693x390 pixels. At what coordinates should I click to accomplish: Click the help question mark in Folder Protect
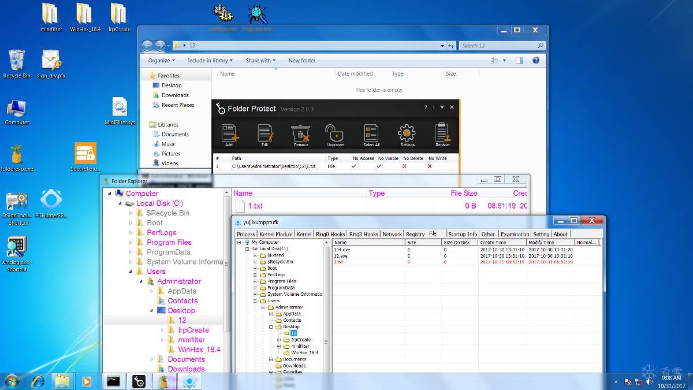(x=426, y=107)
